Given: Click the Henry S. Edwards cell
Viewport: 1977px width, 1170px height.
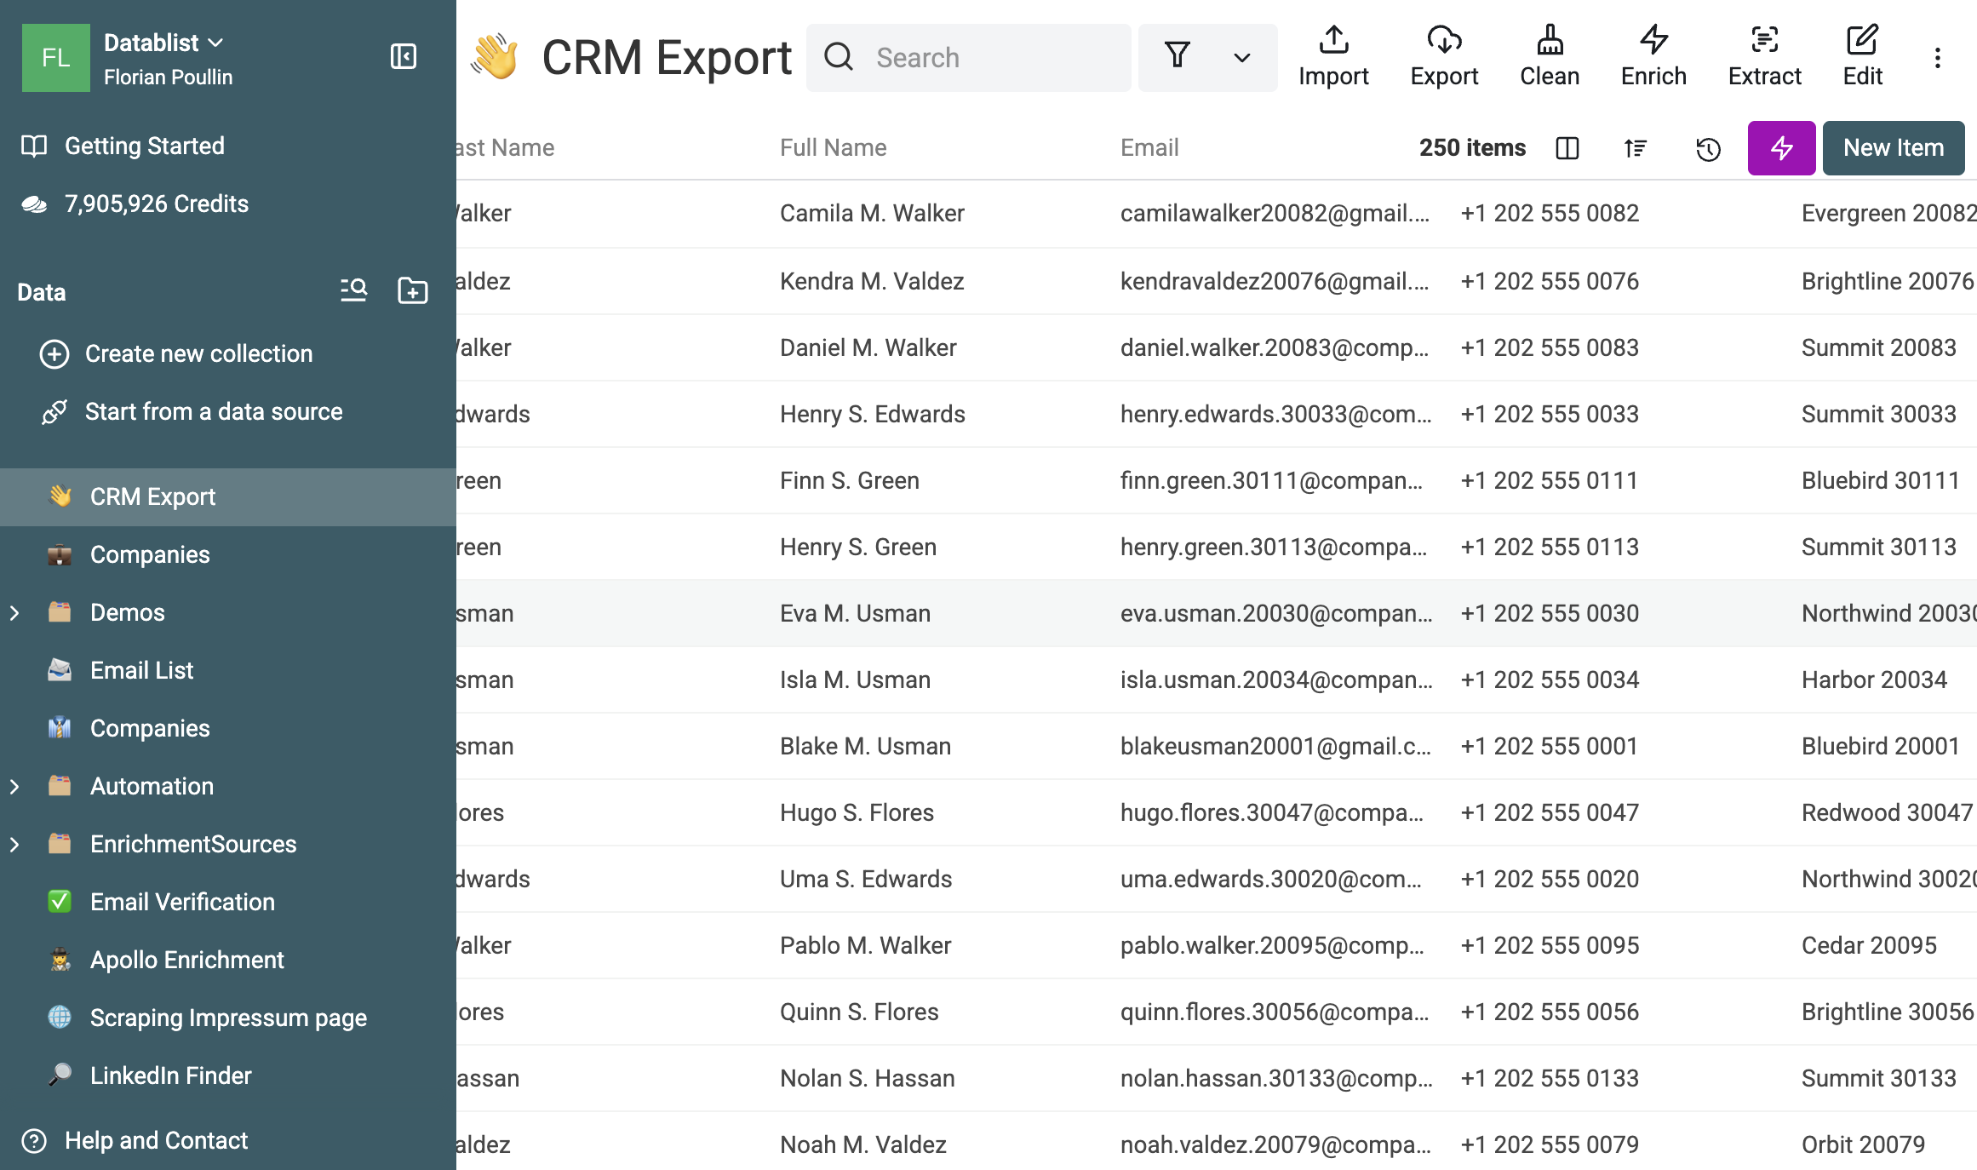Looking at the screenshot, I should [872, 414].
